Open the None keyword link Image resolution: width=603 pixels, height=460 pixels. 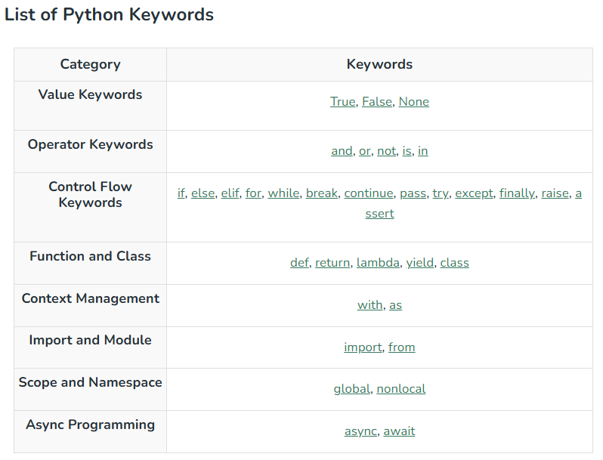pyautogui.click(x=414, y=102)
